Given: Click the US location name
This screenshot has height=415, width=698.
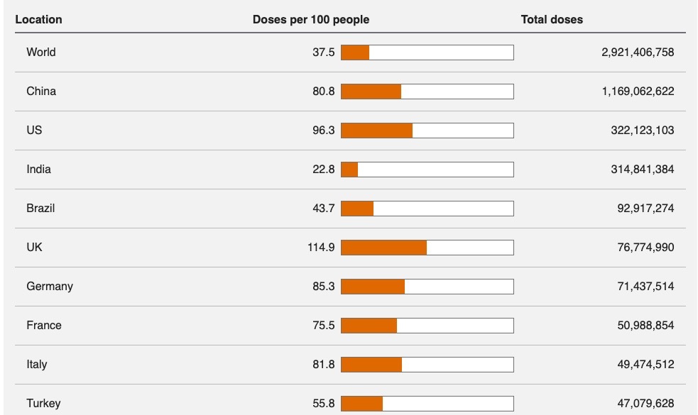Looking at the screenshot, I should pyautogui.click(x=34, y=131).
